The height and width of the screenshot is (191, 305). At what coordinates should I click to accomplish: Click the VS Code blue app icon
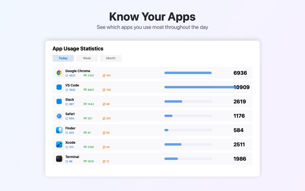tap(59, 87)
